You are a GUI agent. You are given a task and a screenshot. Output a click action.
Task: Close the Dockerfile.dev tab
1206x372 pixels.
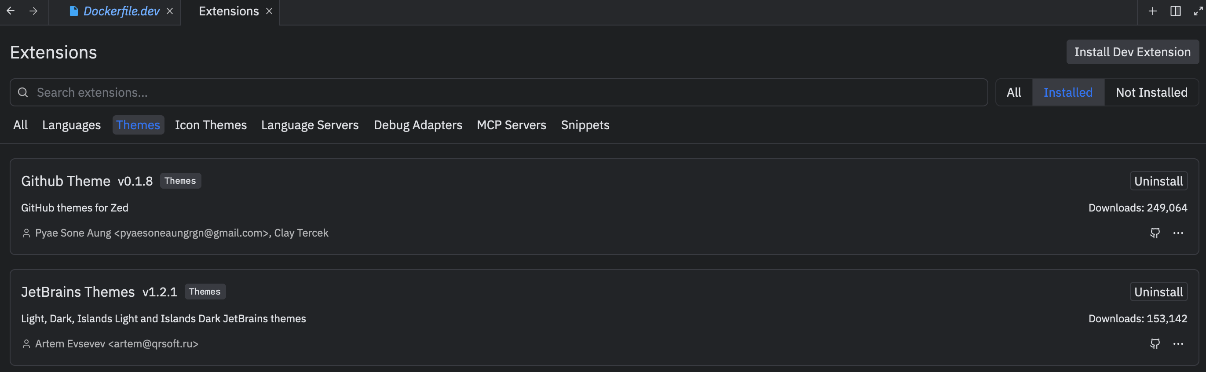coord(170,11)
